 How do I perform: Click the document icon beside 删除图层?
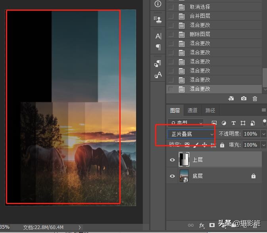coord(182,34)
